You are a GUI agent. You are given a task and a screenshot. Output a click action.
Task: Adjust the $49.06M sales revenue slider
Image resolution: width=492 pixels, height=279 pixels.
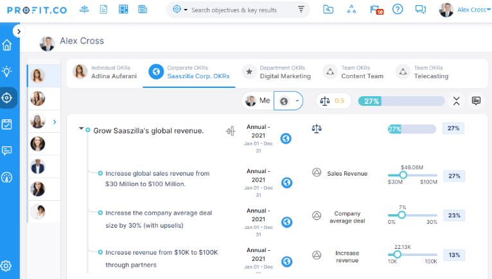403,175
